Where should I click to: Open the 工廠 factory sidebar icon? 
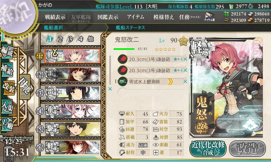coord(7,124)
